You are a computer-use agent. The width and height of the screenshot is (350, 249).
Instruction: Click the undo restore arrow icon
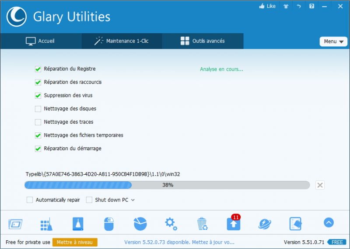click(x=299, y=6)
